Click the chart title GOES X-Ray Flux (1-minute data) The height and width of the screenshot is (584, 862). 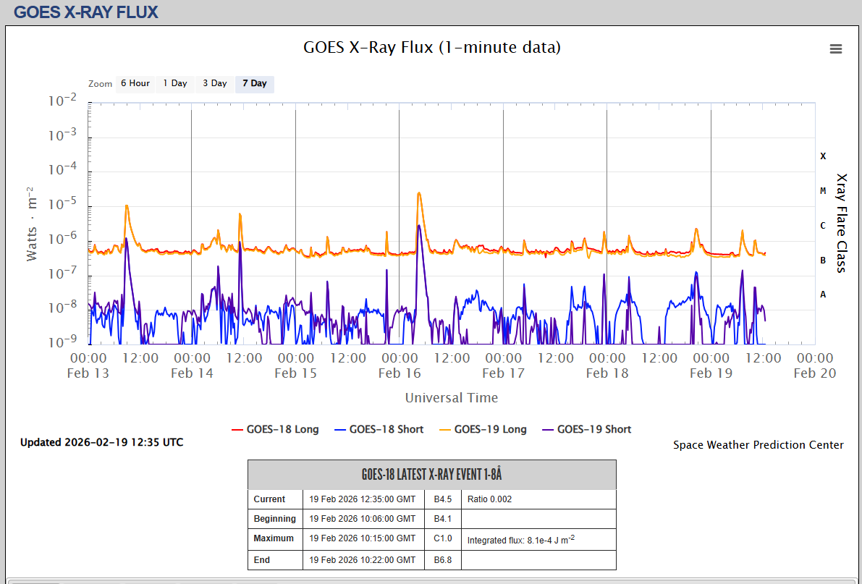[x=431, y=48]
